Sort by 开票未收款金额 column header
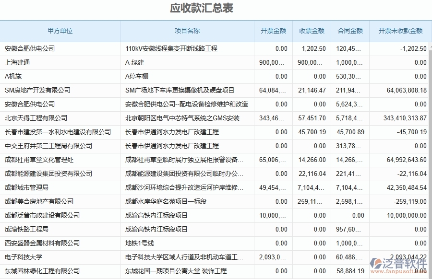Image resolution: width=432 pixels, height=279 pixels. [402, 30]
